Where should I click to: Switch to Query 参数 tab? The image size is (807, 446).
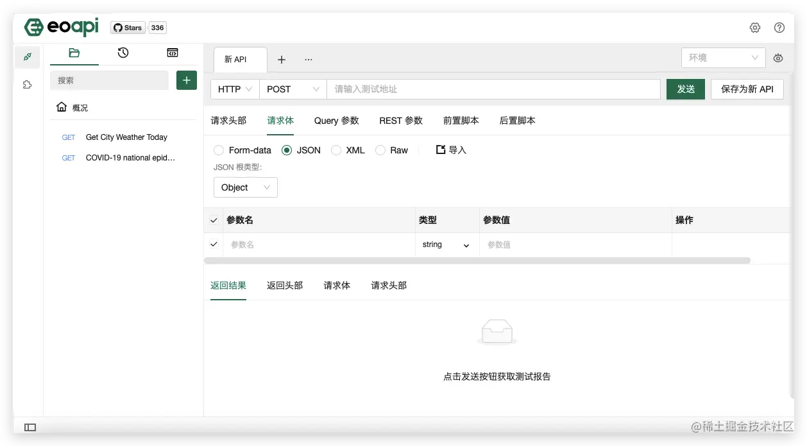coord(337,121)
